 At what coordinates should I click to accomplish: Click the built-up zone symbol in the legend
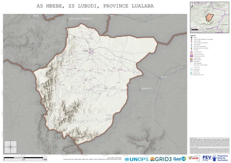pos(191,52)
